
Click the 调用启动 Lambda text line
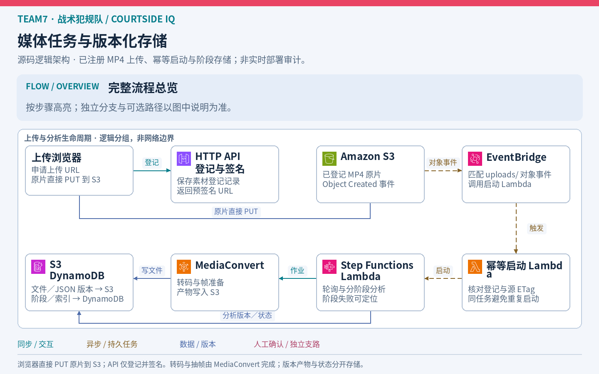(x=500, y=184)
